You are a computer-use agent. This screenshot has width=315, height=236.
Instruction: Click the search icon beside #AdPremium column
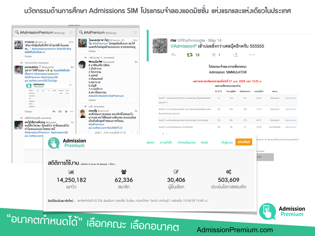click(81, 32)
